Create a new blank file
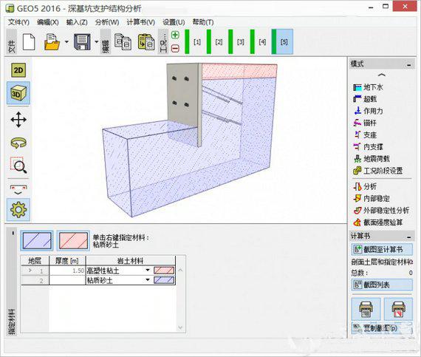This screenshot has height=357, width=421. click(29, 42)
